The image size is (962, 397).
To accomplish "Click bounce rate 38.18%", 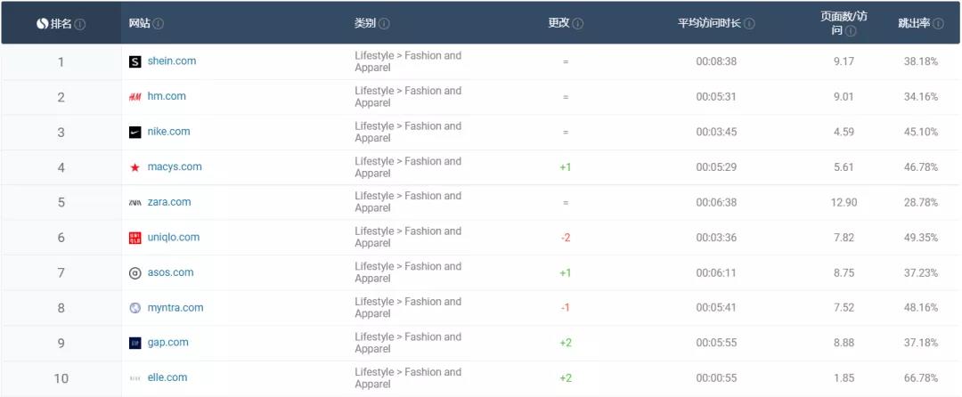I will coord(921,62).
